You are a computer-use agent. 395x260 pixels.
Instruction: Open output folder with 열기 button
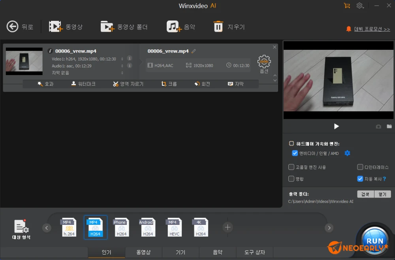click(x=382, y=194)
